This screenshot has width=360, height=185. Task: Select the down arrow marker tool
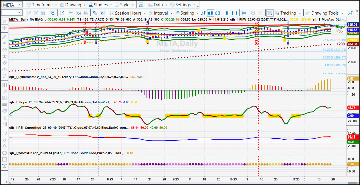coord(4,140)
